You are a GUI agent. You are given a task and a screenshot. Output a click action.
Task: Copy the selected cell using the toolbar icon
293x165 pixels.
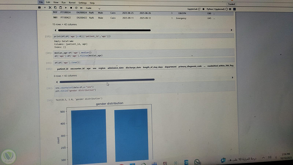pyautogui.click(x=55, y=8)
